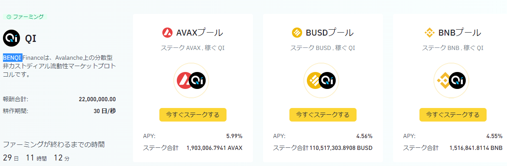Click the QI project name heading
The height and width of the screenshot is (166, 507).
point(31,39)
